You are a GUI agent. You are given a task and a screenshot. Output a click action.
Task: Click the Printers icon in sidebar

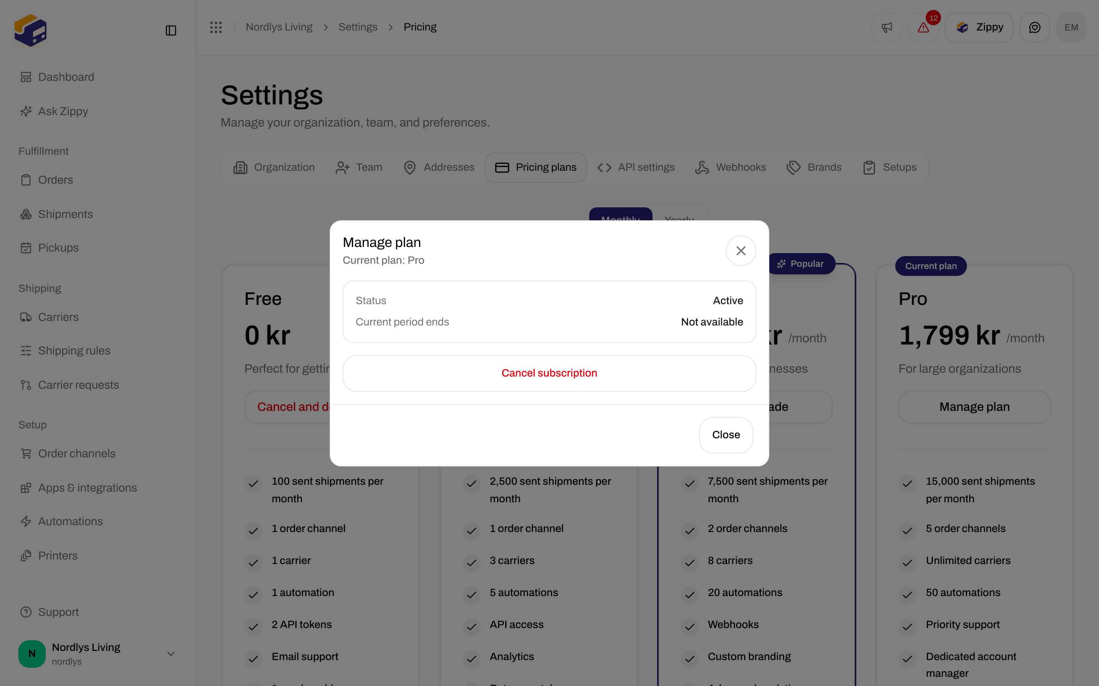(26, 556)
